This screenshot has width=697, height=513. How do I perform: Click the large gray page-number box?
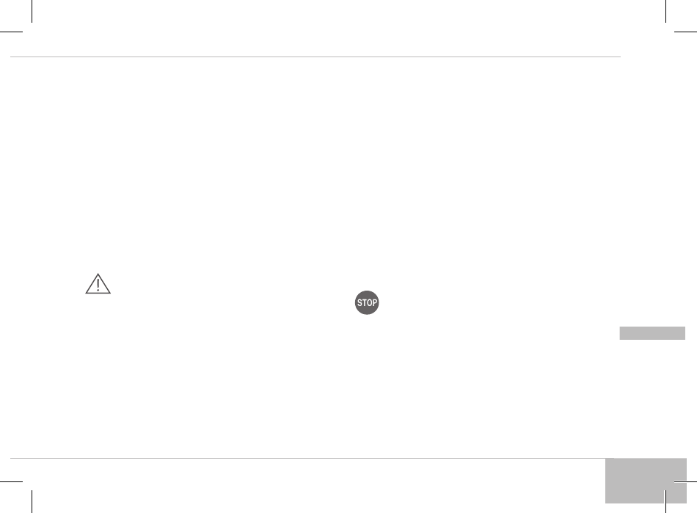click(x=646, y=481)
